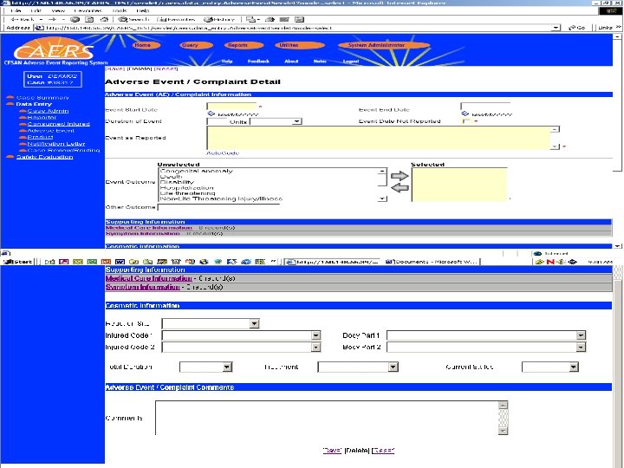624x468 pixels.
Task: Click the Refresh page toolbar icon
Action: click(x=89, y=19)
